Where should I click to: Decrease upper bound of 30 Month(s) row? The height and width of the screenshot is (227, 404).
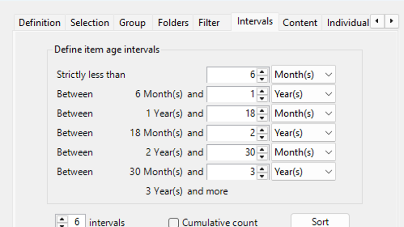(262, 176)
